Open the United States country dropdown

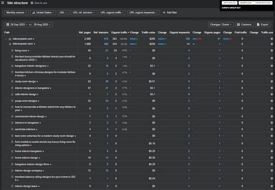coord(43,13)
